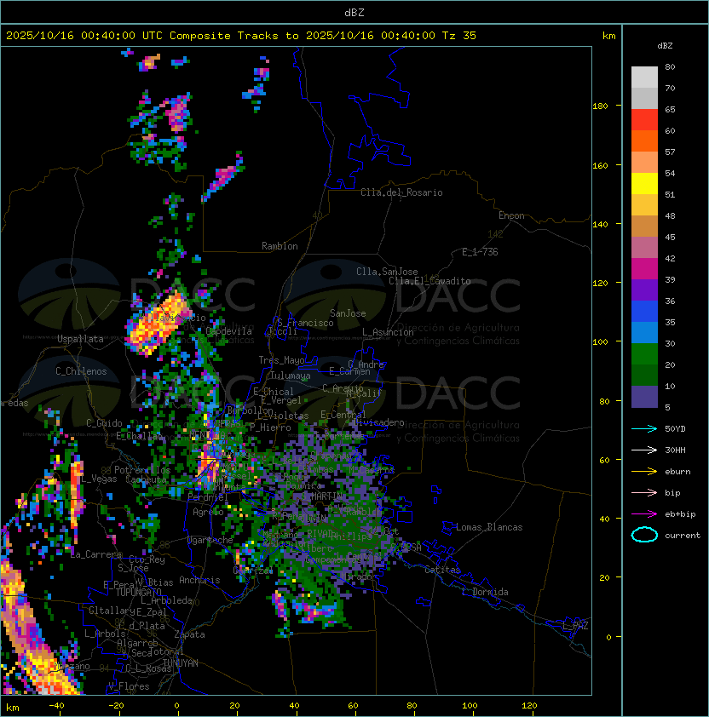Click the 'Encon' map label
This screenshot has width=709, height=717.
[511, 215]
